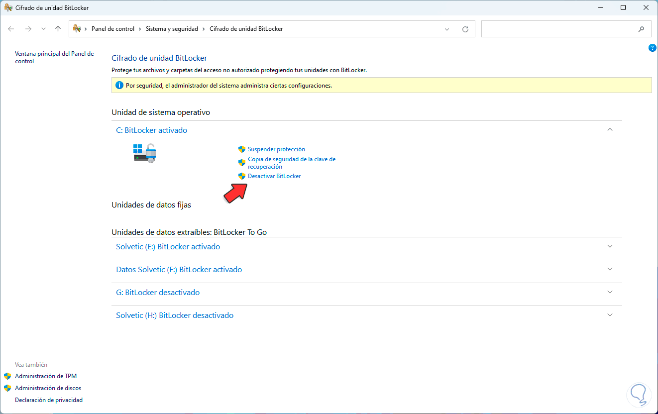Click Desactivar BitLocker link
The image size is (658, 414).
(x=274, y=176)
